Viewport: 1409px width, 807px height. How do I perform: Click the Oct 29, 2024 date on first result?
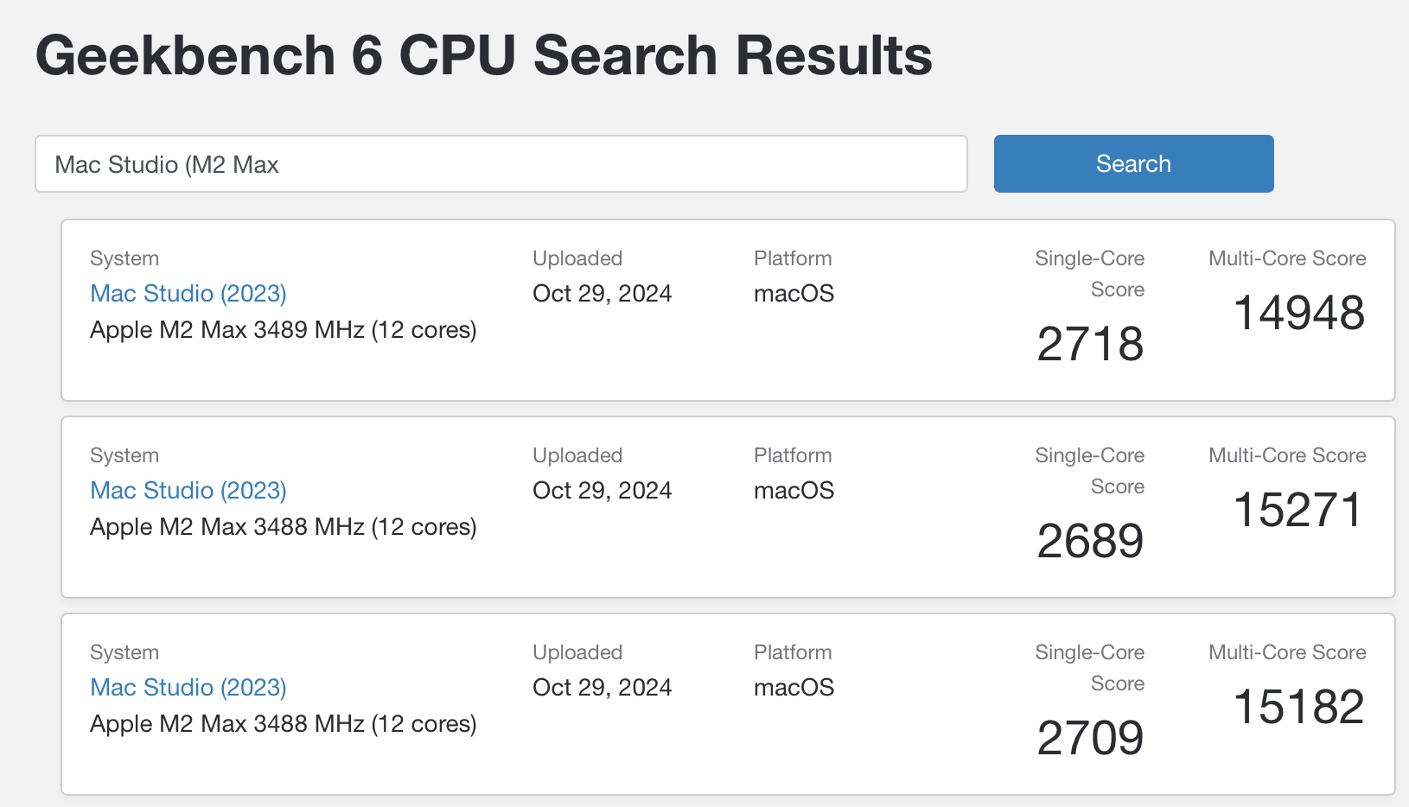point(602,293)
